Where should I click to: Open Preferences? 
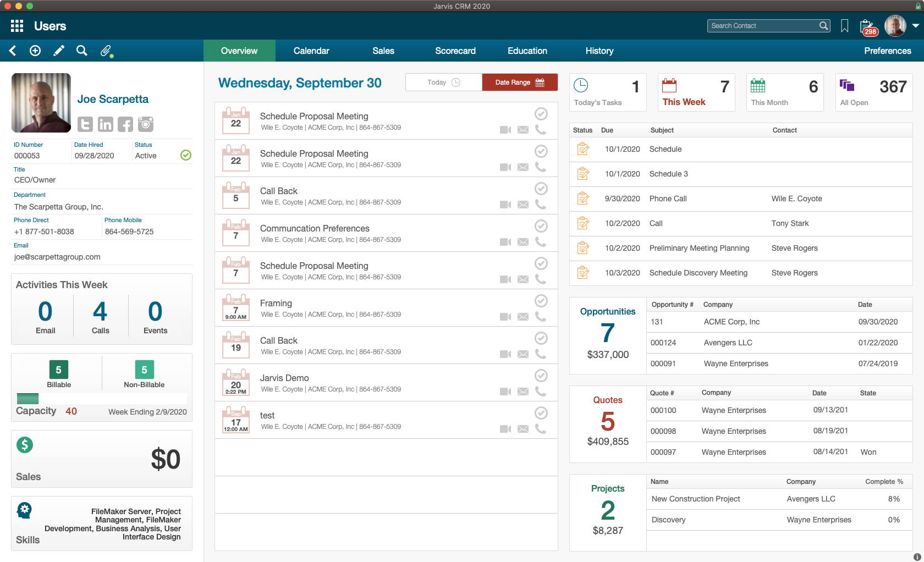click(x=887, y=51)
